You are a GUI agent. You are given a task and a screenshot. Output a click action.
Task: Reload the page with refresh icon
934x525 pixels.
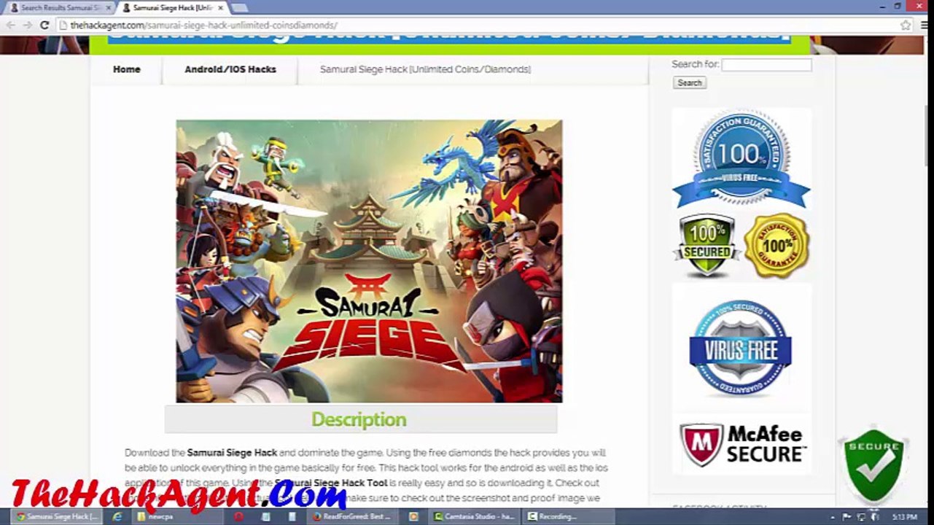pyautogui.click(x=44, y=25)
